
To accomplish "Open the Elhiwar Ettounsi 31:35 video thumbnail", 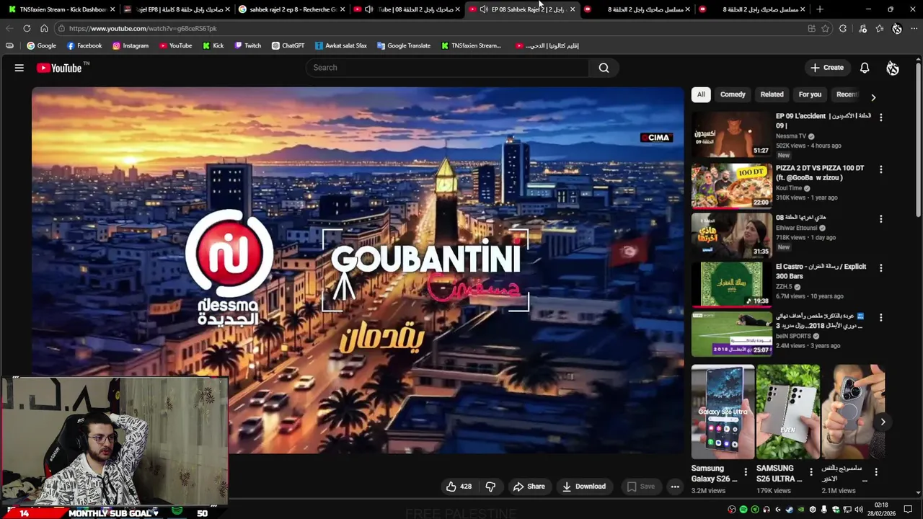I will 731,235.
